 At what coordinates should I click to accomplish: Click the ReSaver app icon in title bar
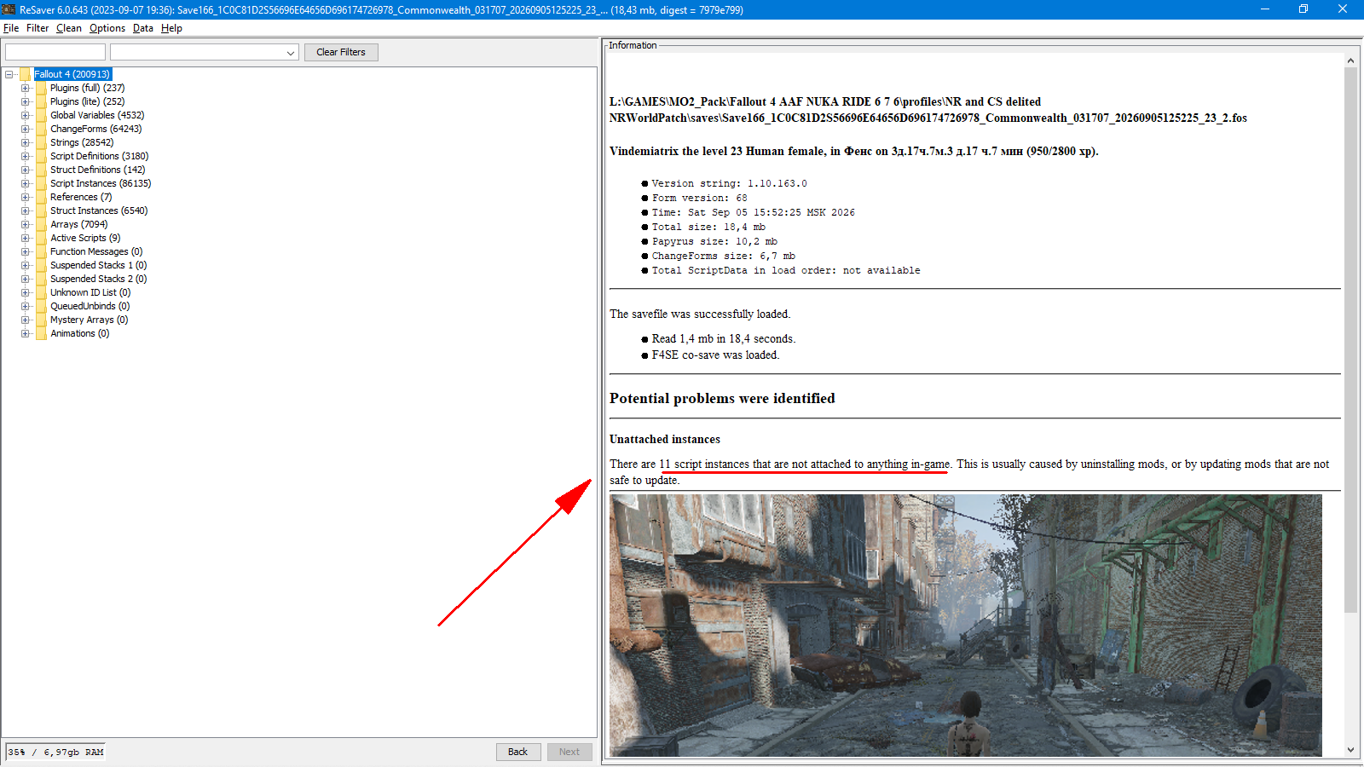coord(9,9)
